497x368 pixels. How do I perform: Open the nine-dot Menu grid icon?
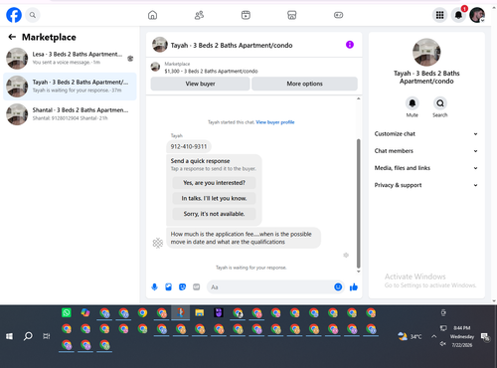point(439,15)
